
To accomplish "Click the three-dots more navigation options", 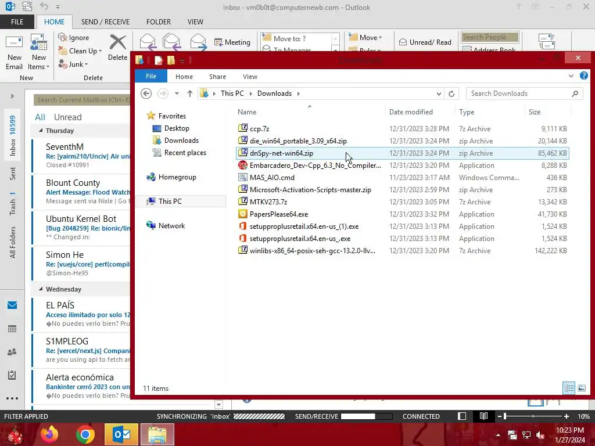I will [12, 398].
